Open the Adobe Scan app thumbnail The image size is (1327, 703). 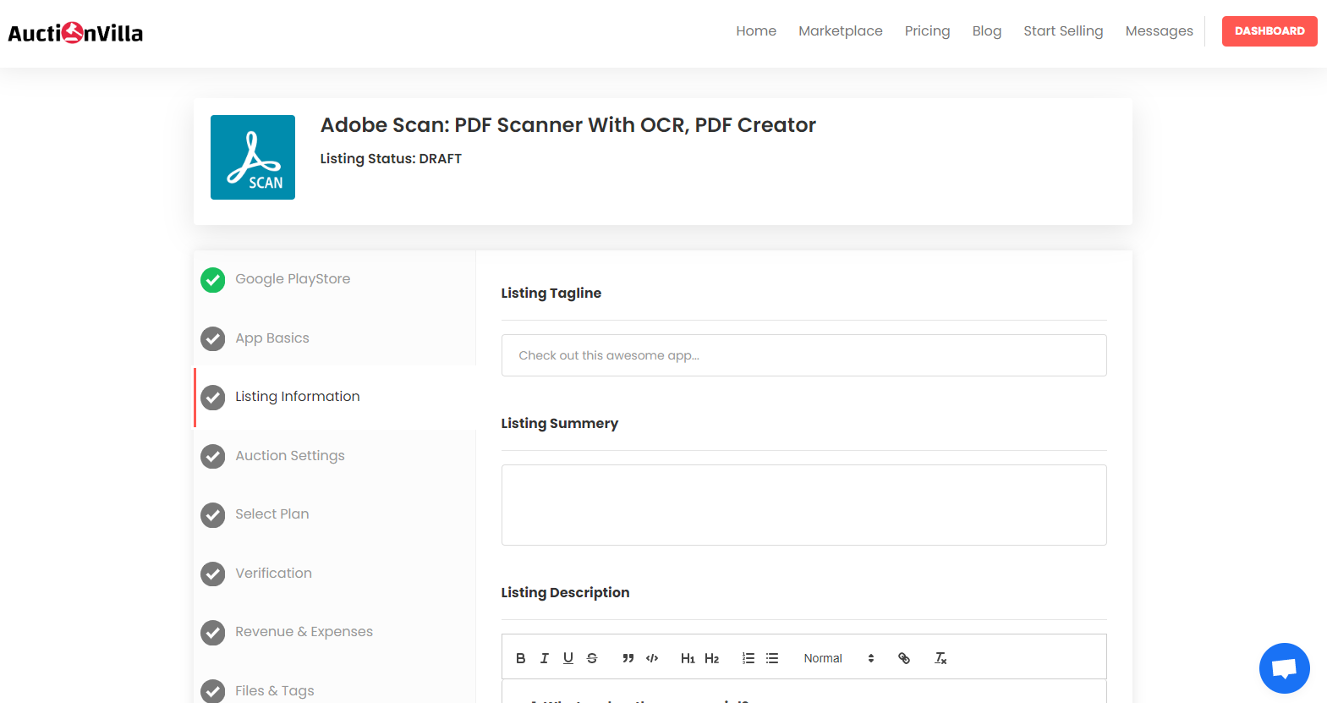pyautogui.click(x=253, y=157)
